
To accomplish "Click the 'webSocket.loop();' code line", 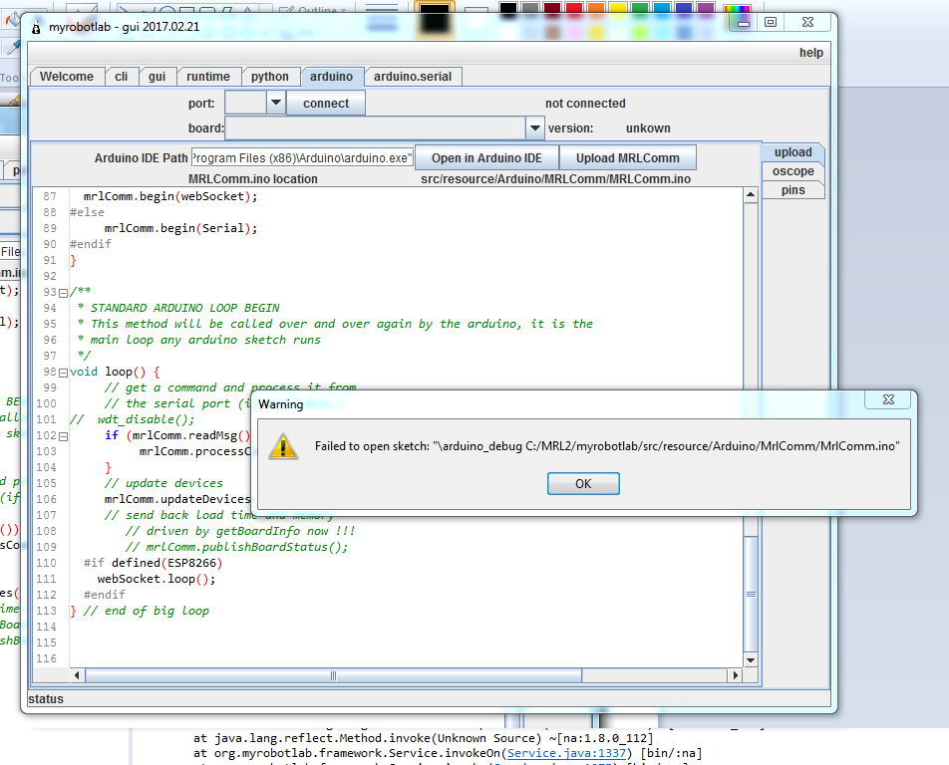I will (157, 579).
